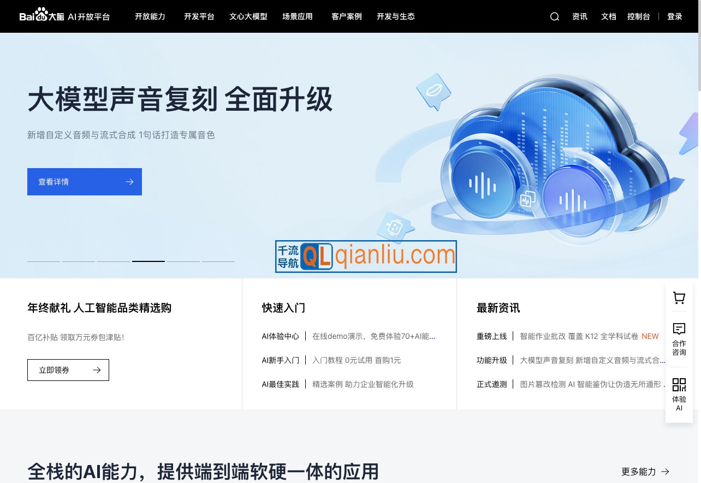Click the AI体验中心 quick start link
701x483 pixels.
pos(280,336)
